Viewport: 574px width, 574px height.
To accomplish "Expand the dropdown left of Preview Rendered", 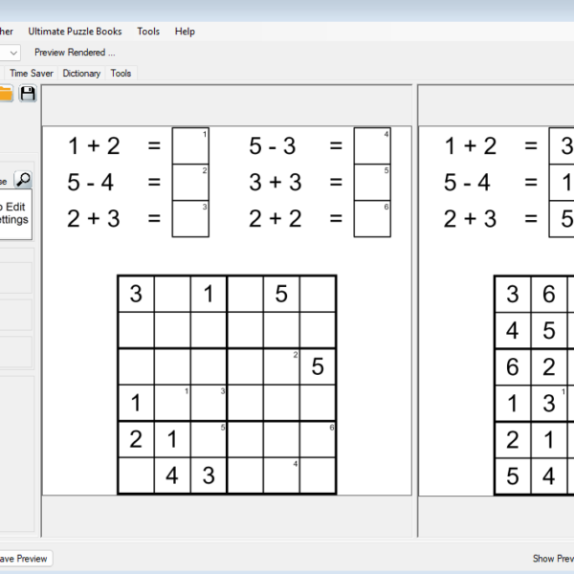I will 11,53.
